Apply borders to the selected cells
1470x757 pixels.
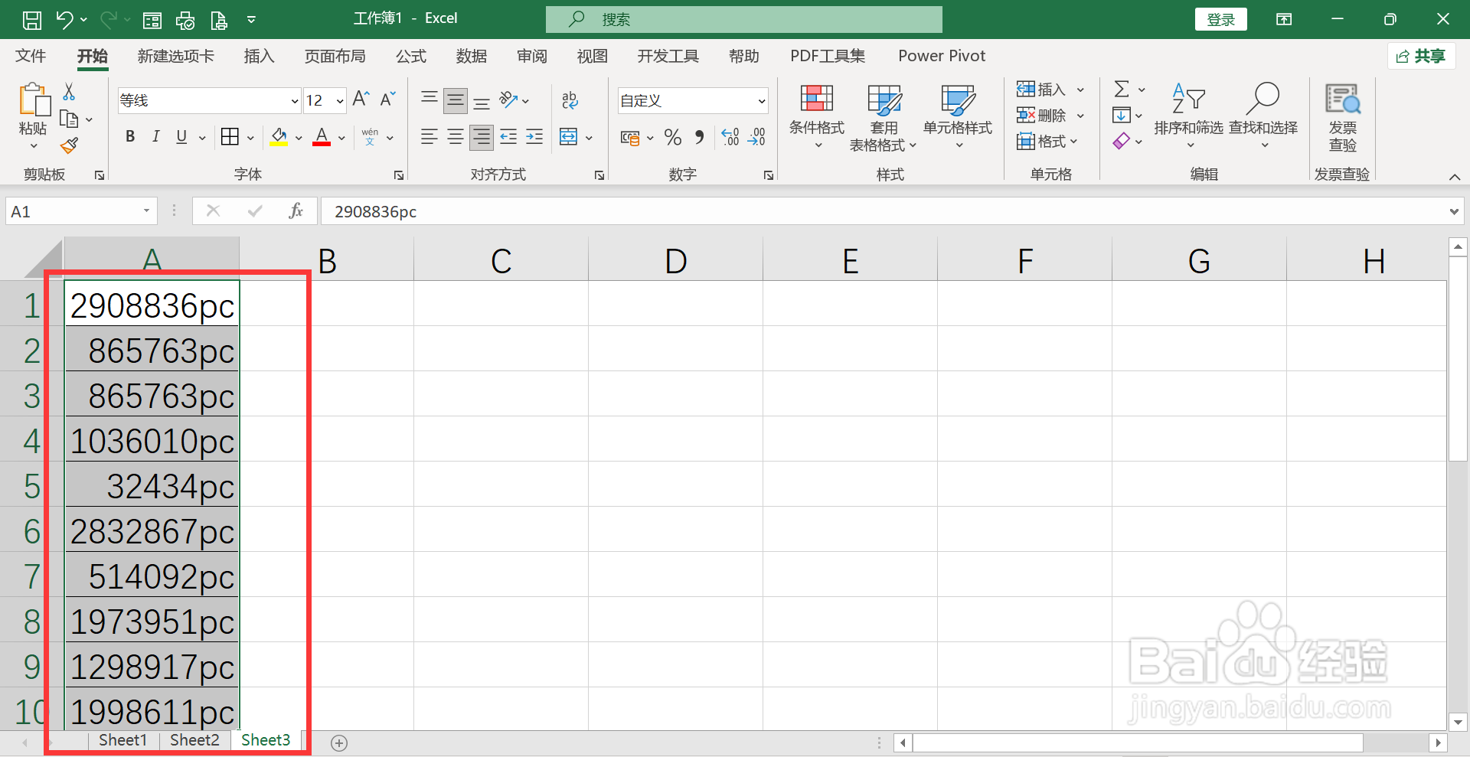(x=230, y=137)
